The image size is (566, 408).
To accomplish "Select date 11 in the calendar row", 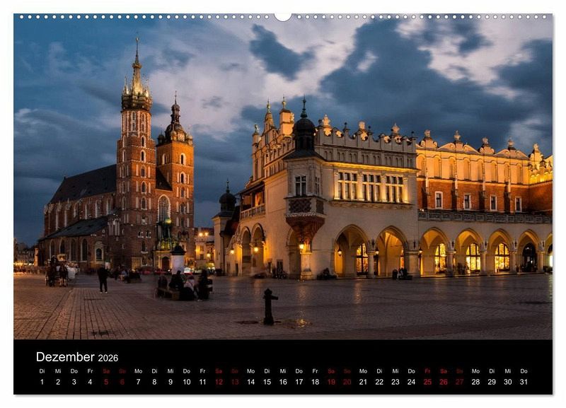I will pyautogui.click(x=202, y=382).
